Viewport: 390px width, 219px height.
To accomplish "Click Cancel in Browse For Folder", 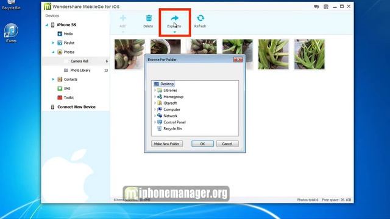I will click(227, 144).
